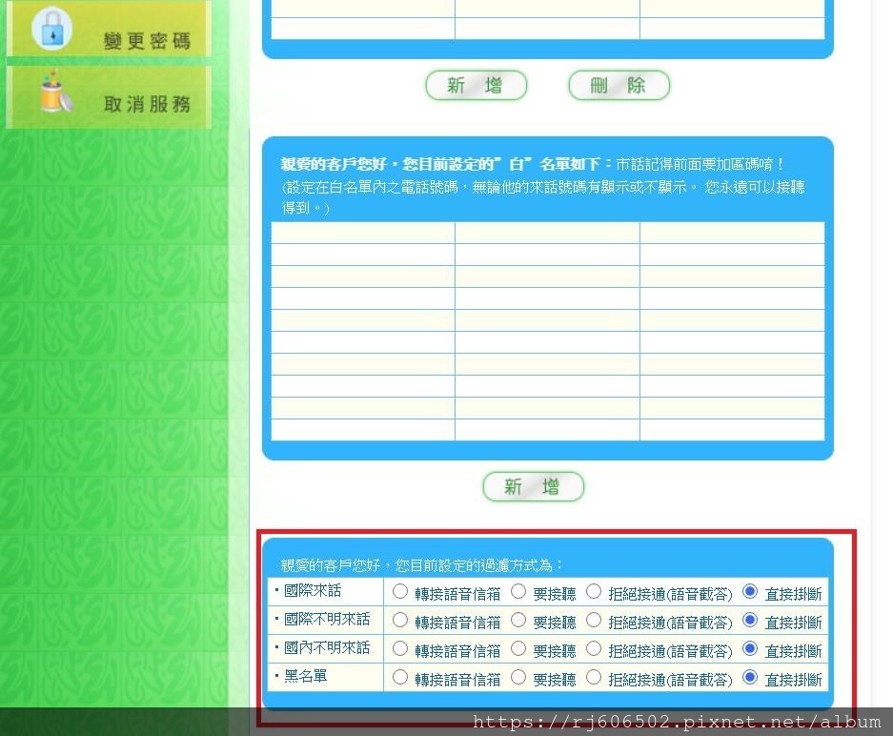The height and width of the screenshot is (736, 893).
Task: Select 直接掛斷 for 國際不明來話
Action: point(748,620)
